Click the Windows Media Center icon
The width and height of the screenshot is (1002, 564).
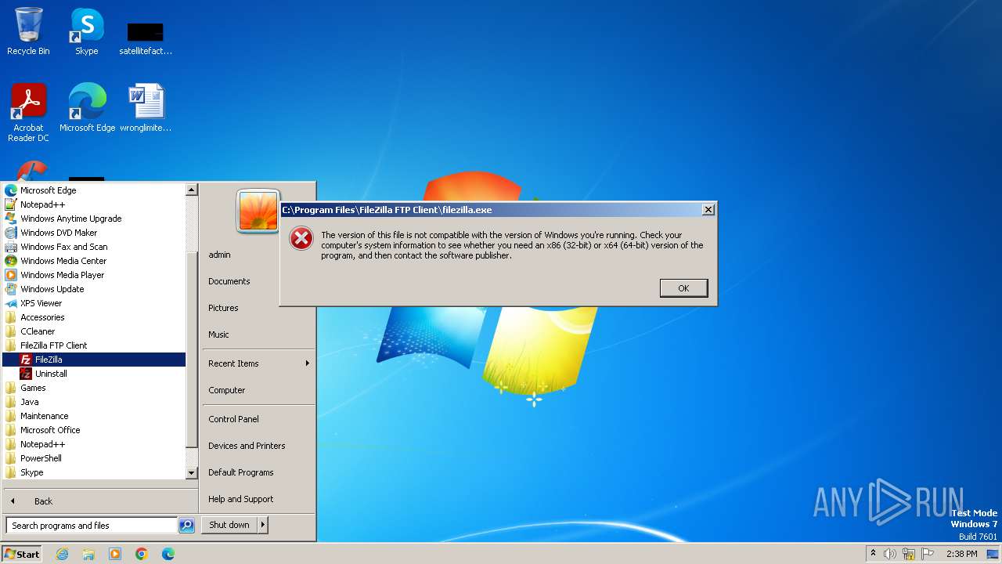point(11,261)
